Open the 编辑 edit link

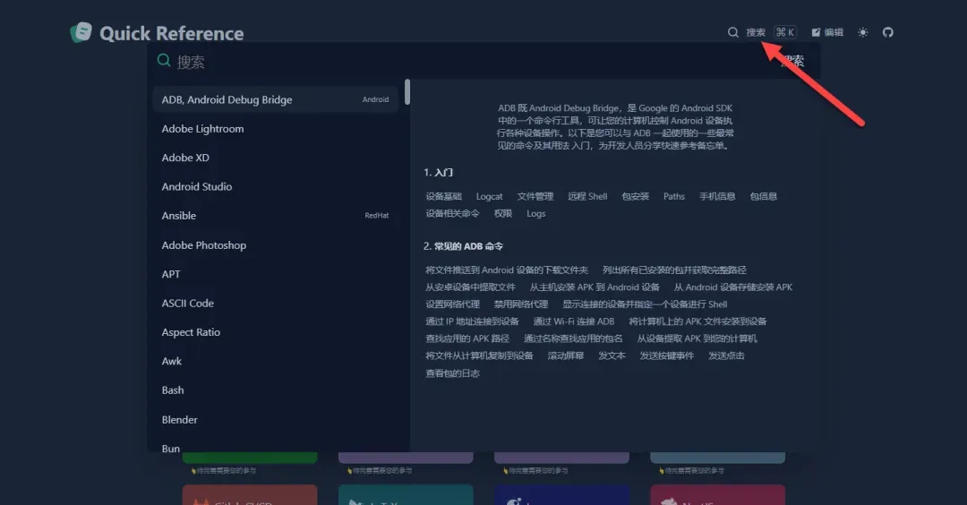(x=827, y=32)
